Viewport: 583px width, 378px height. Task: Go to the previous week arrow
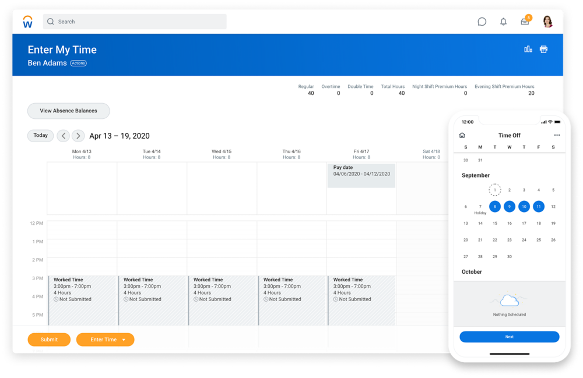coord(64,136)
